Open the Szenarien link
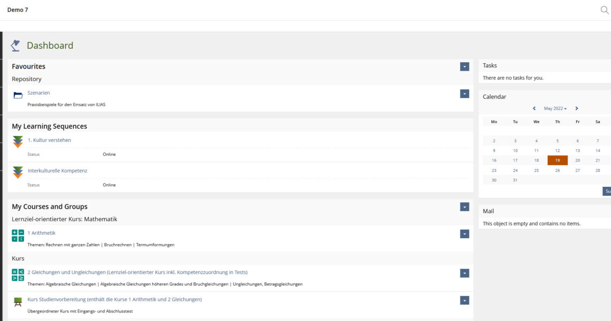Image resolution: width=611 pixels, height=321 pixels. [39, 93]
